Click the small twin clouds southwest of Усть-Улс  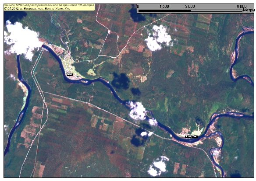pos(146,134)
